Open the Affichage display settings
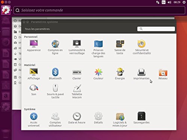The width and height of the screenshot is (187, 140). pos(34,74)
